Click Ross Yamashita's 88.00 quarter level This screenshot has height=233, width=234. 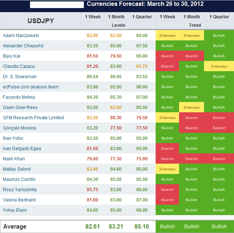point(142,190)
